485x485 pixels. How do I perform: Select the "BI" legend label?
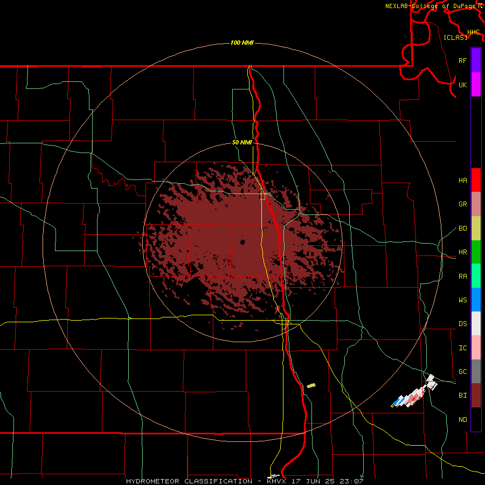click(462, 396)
